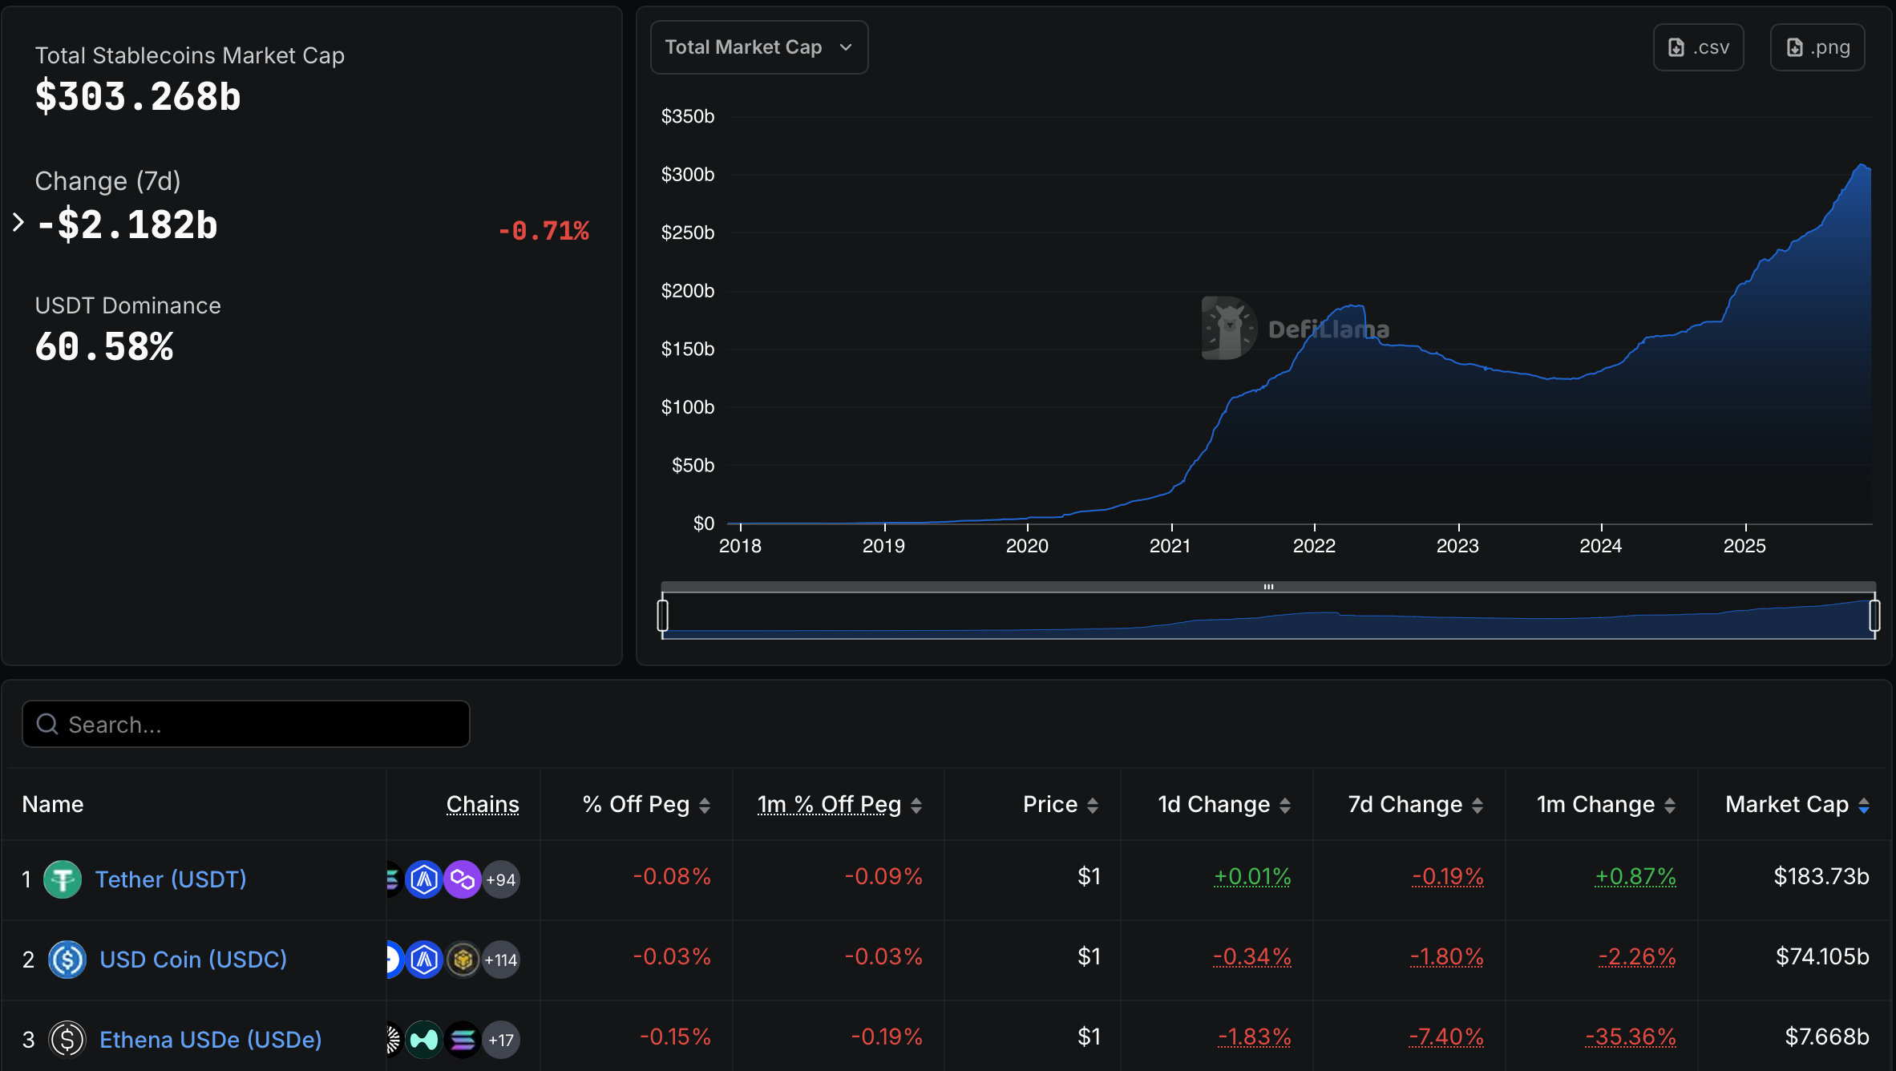This screenshot has width=1896, height=1071.
Task: Click the 1m % Off Peg header
Action: [x=829, y=804]
